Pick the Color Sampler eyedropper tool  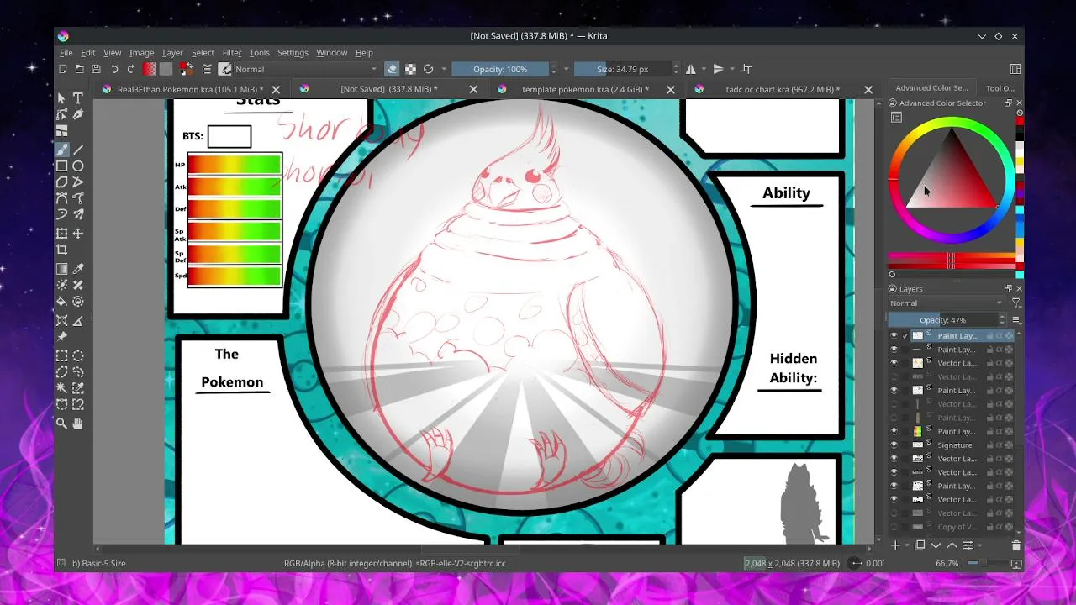pyautogui.click(x=78, y=269)
